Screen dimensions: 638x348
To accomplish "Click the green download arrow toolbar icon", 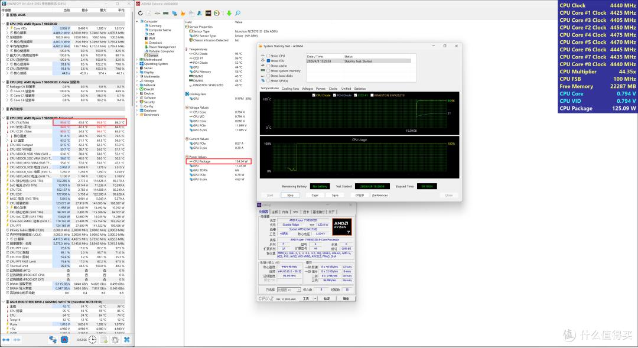I will coord(229,13).
